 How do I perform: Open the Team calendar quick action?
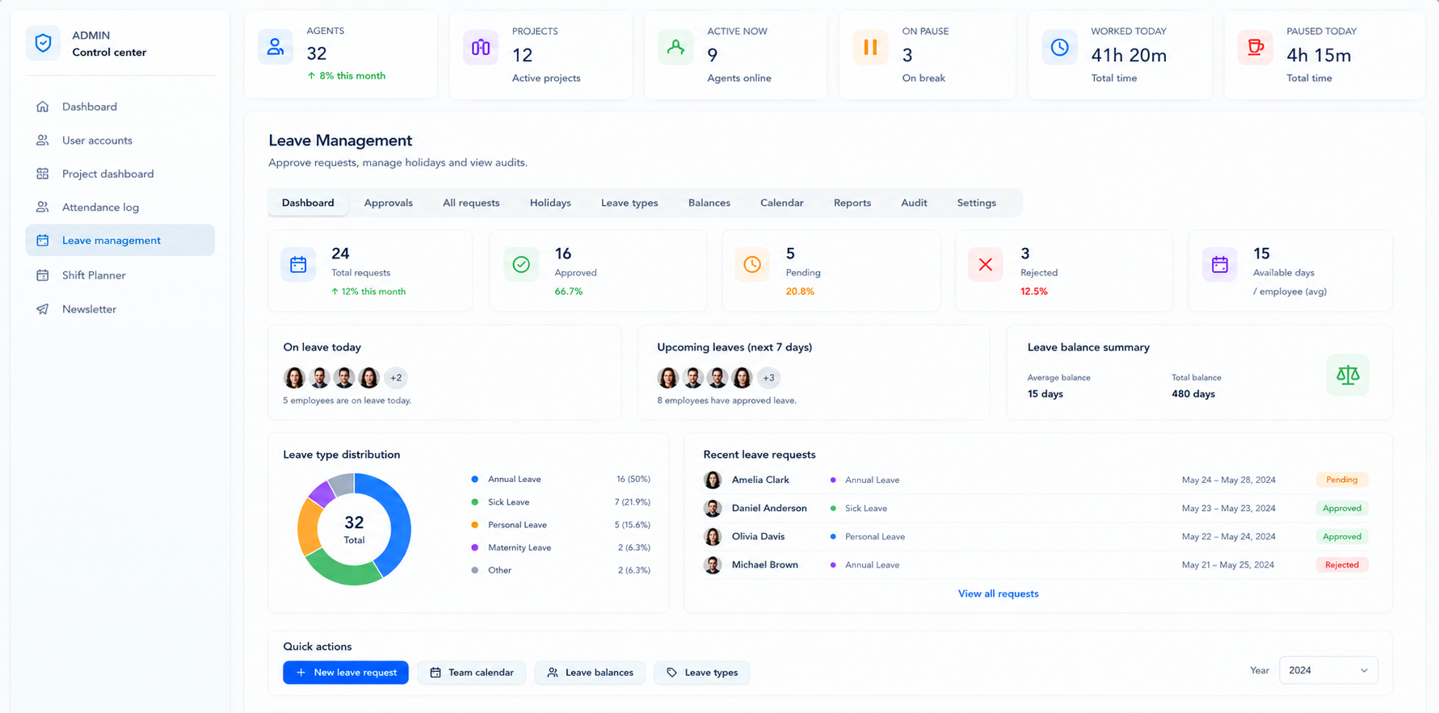[472, 673]
